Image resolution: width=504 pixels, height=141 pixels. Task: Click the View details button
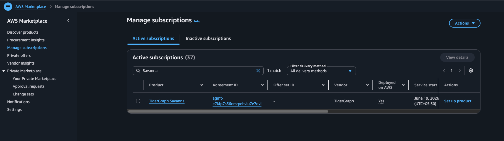(457, 57)
